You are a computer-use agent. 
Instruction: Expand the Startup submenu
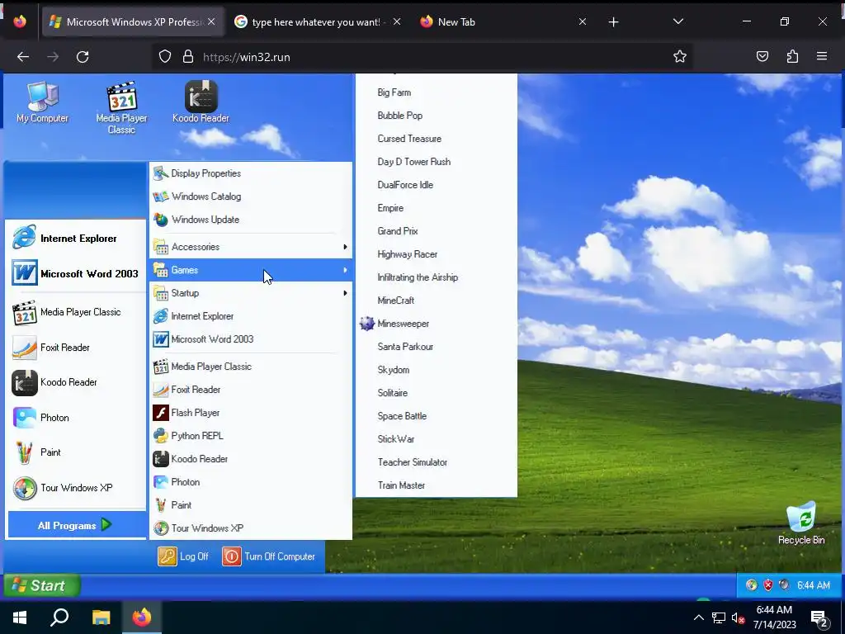coord(251,293)
